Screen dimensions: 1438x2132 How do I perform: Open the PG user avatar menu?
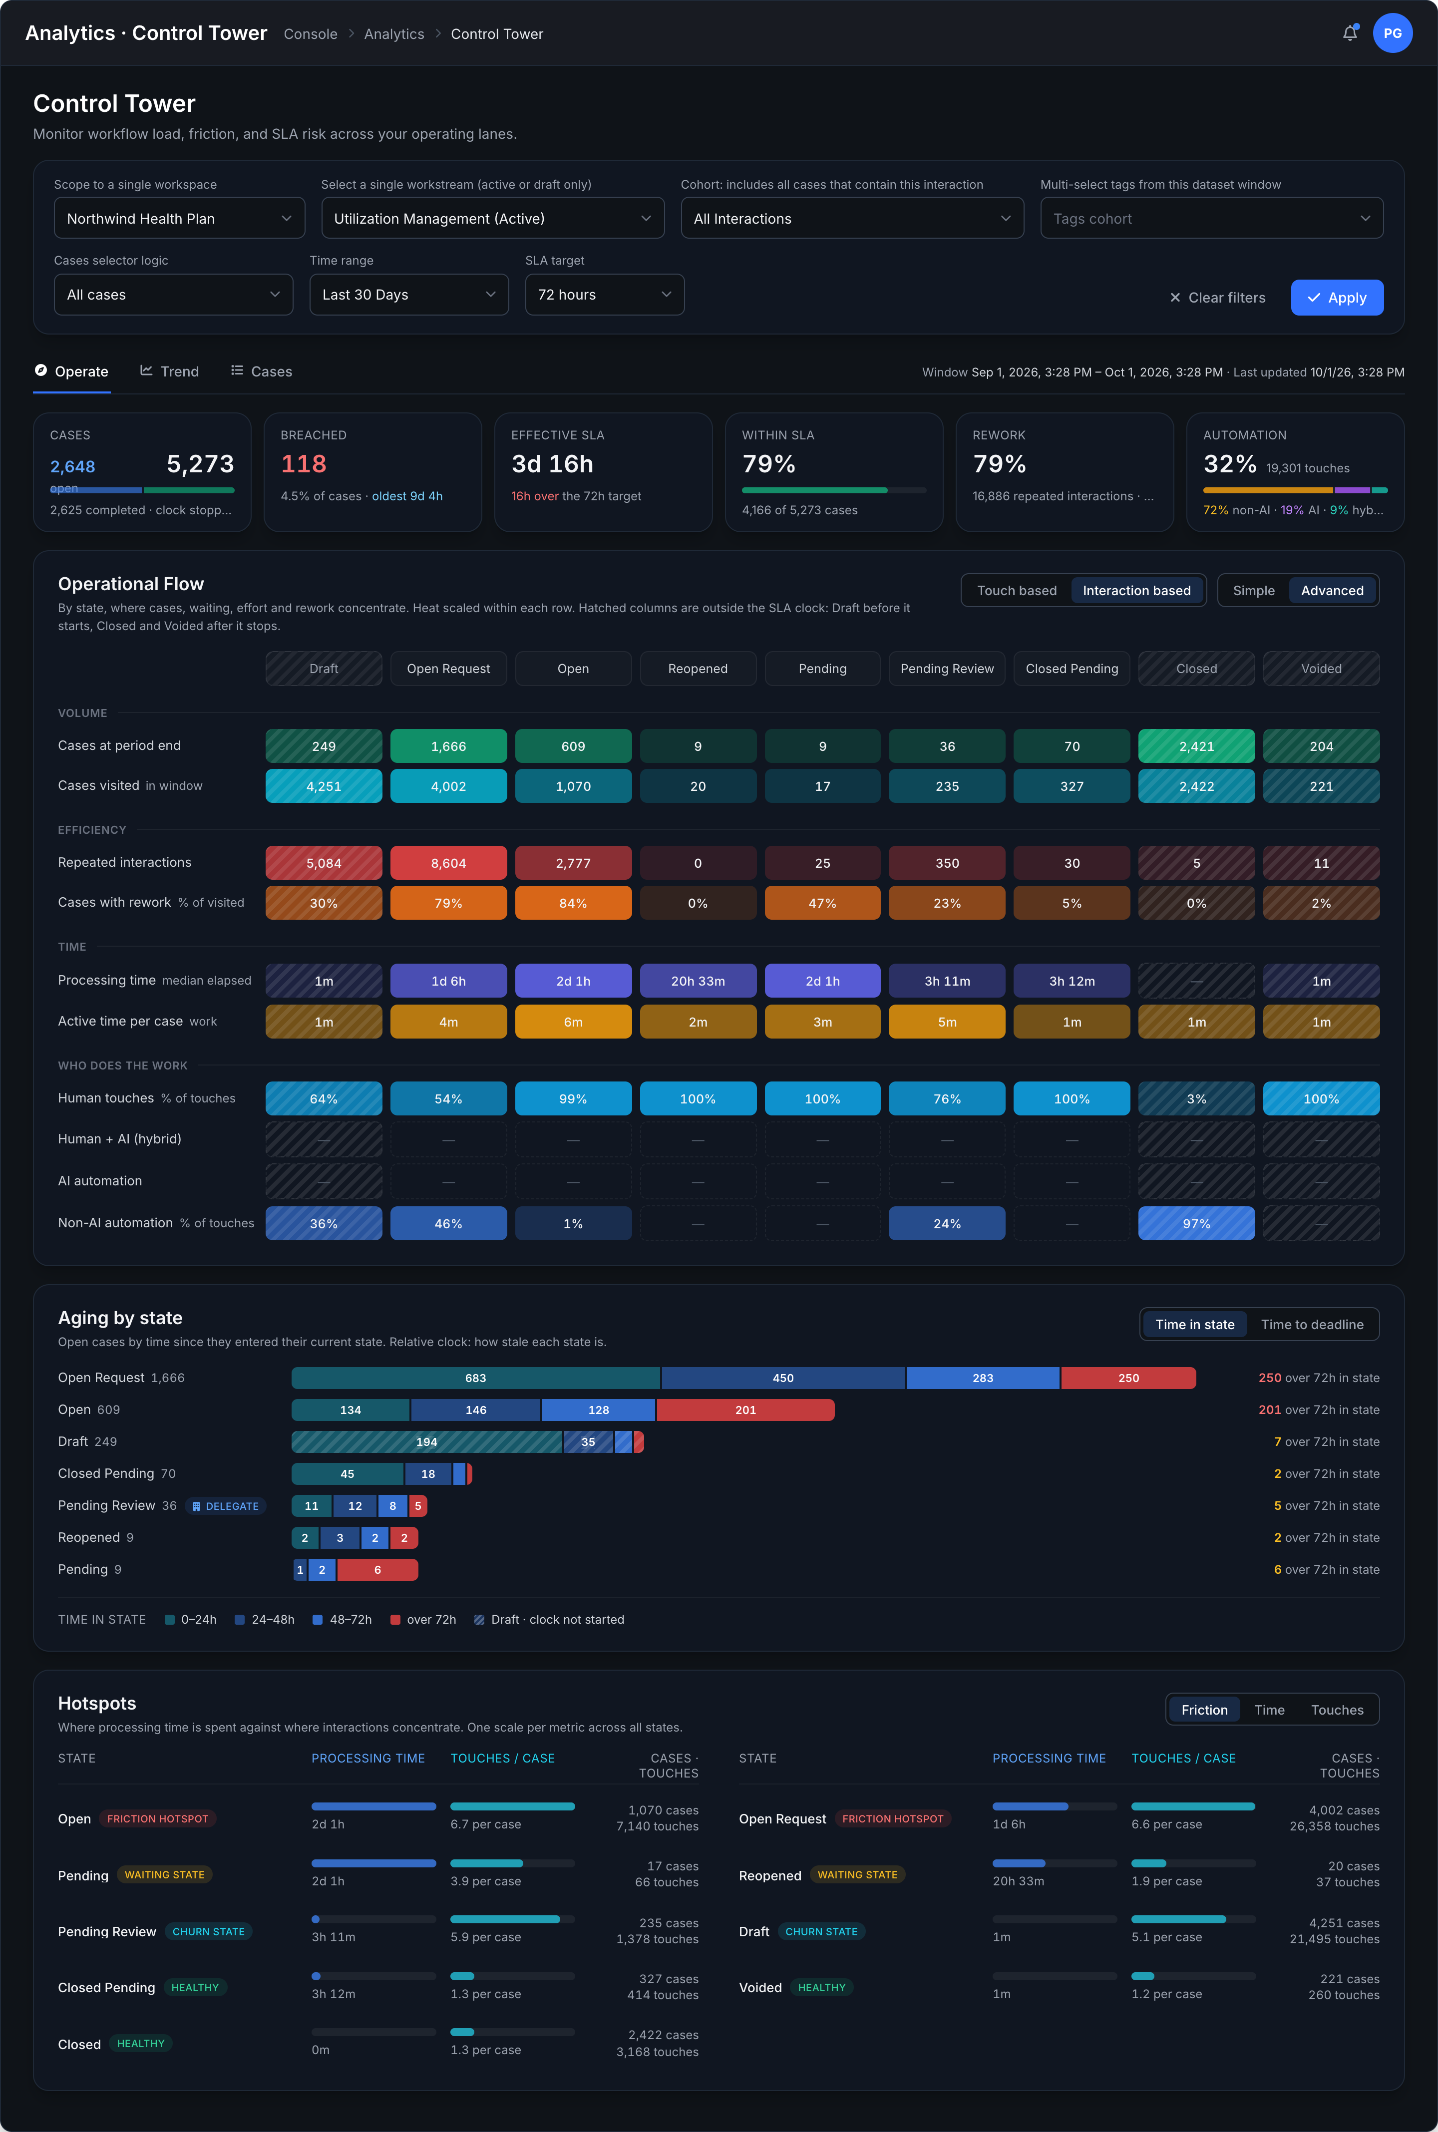[x=1391, y=33]
